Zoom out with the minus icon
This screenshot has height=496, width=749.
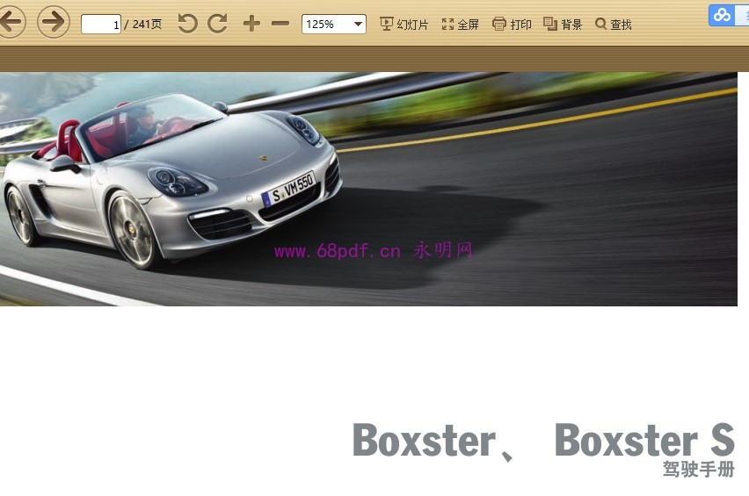(x=280, y=23)
